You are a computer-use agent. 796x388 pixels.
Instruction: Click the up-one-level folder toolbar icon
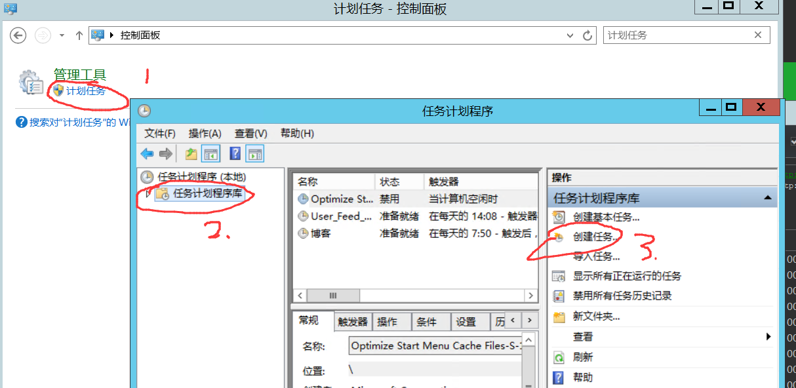point(191,154)
